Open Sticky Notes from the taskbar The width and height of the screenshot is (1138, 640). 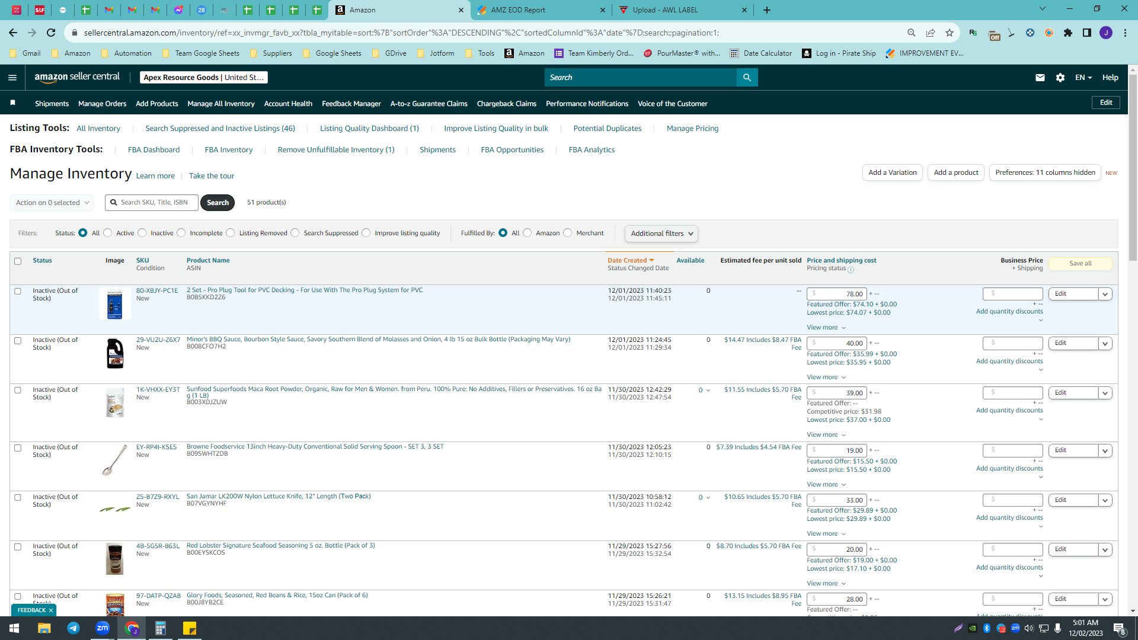coord(190,628)
